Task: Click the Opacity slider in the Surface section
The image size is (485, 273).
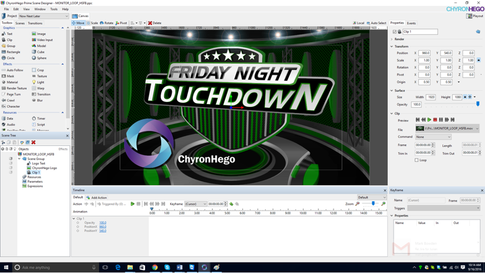Action: pyautogui.click(x=451, y=104)
